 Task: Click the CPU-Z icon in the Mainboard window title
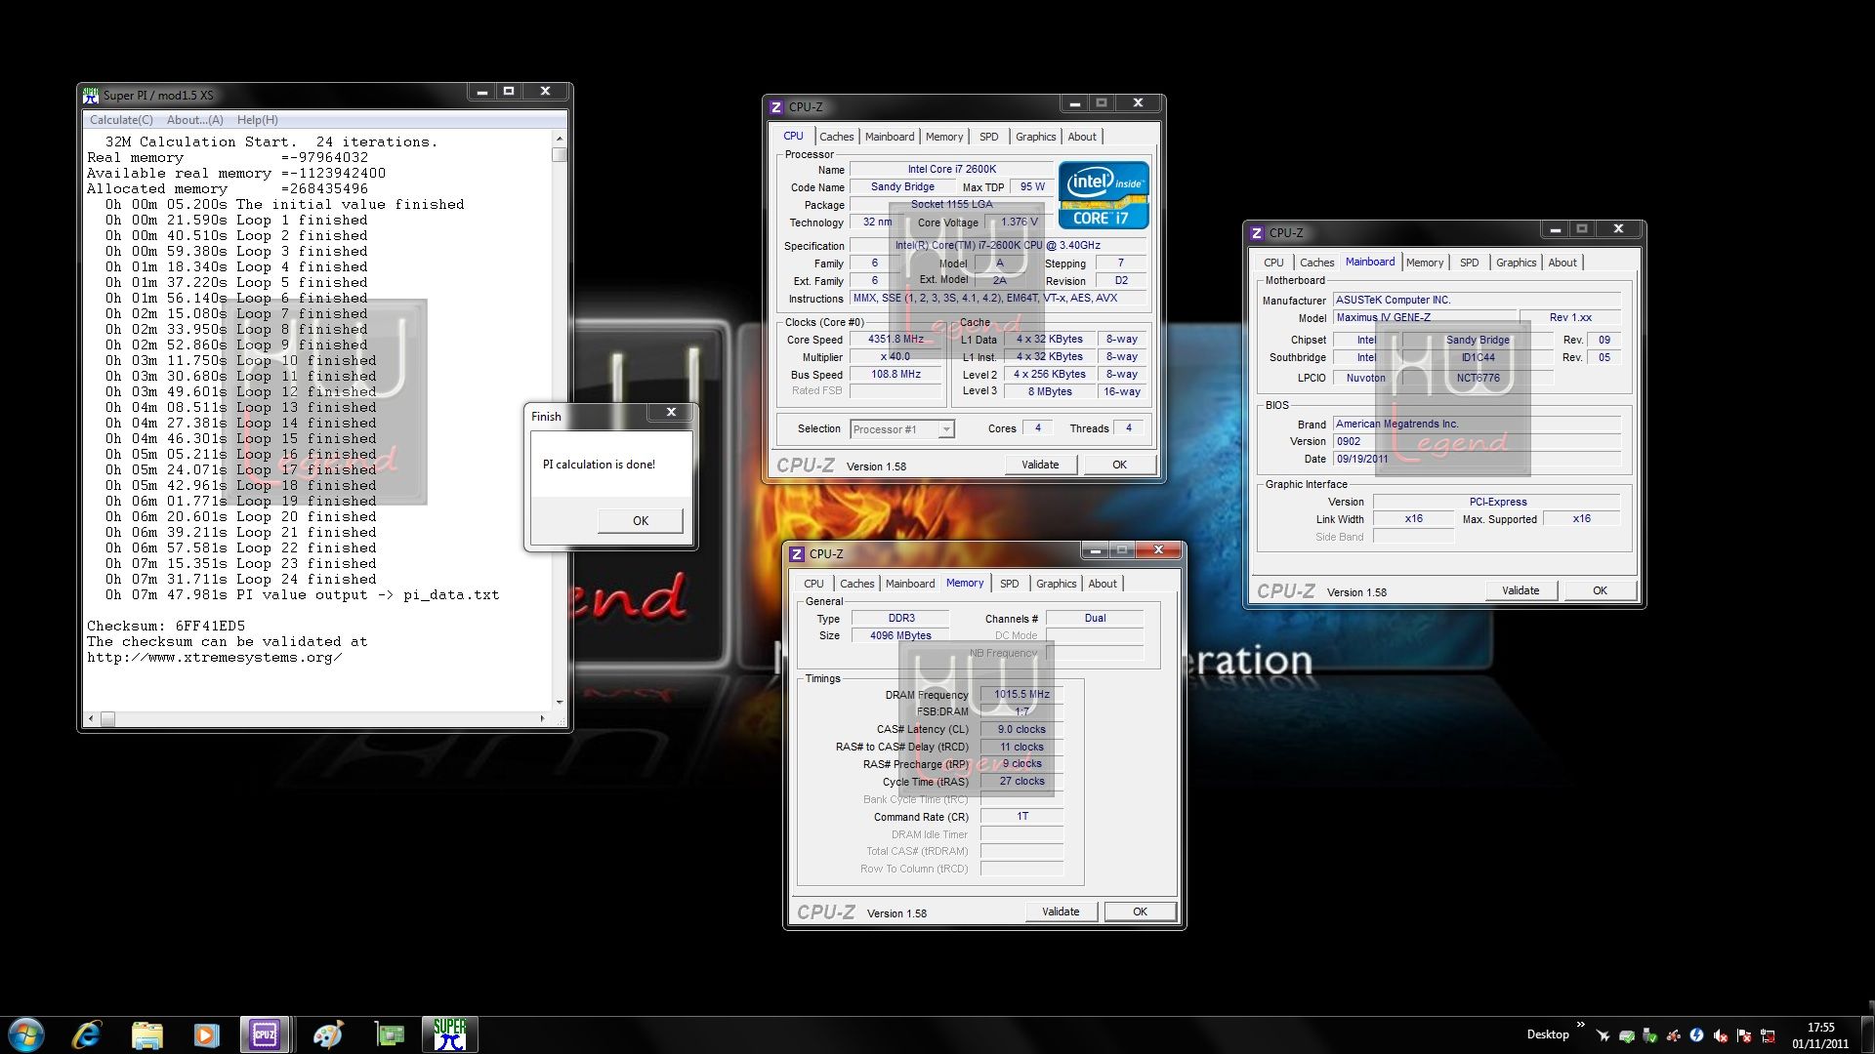click(1257, 233)
